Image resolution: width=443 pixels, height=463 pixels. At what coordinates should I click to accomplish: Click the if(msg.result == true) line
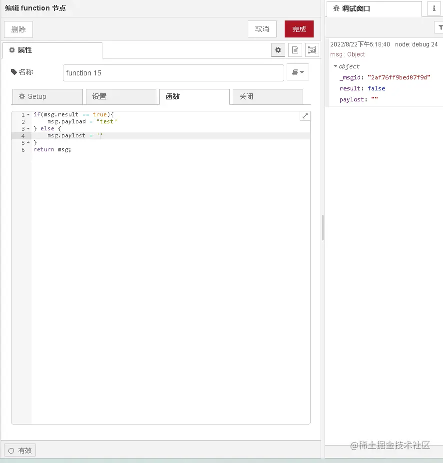(x=73, y=114)
